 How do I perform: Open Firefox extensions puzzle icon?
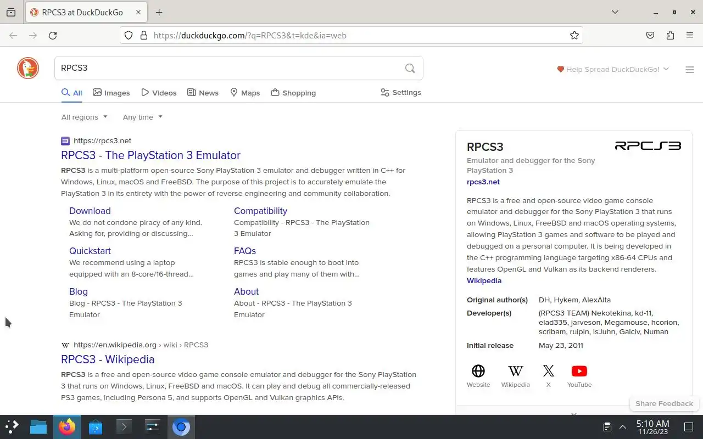(670, 35)
